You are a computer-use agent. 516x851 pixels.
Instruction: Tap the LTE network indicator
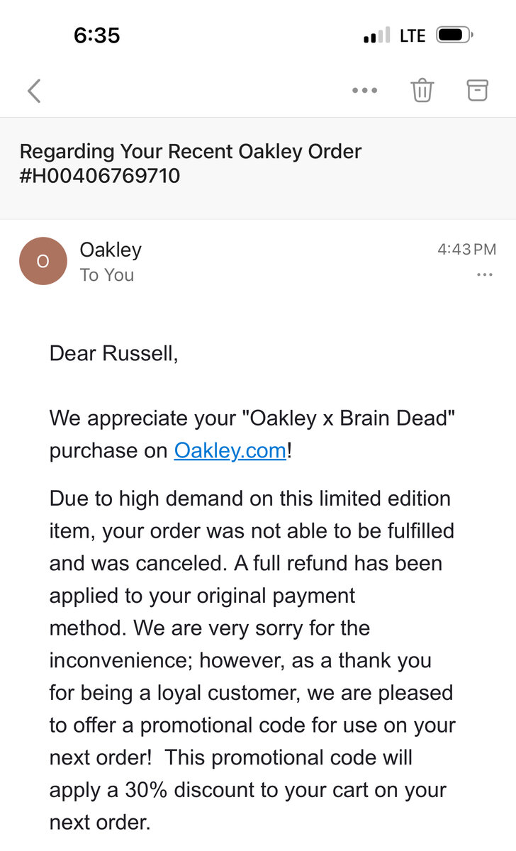coord(413,35)
